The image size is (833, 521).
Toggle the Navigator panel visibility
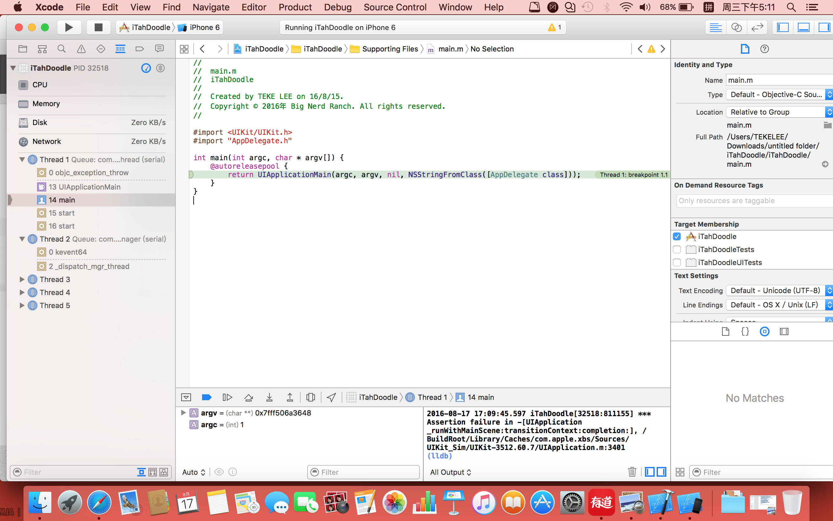(x=783, y=28)
